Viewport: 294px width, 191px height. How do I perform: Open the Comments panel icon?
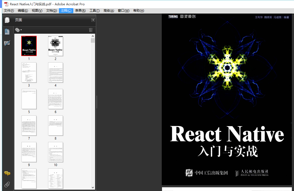pyautogui.click(x=7, y=173)
